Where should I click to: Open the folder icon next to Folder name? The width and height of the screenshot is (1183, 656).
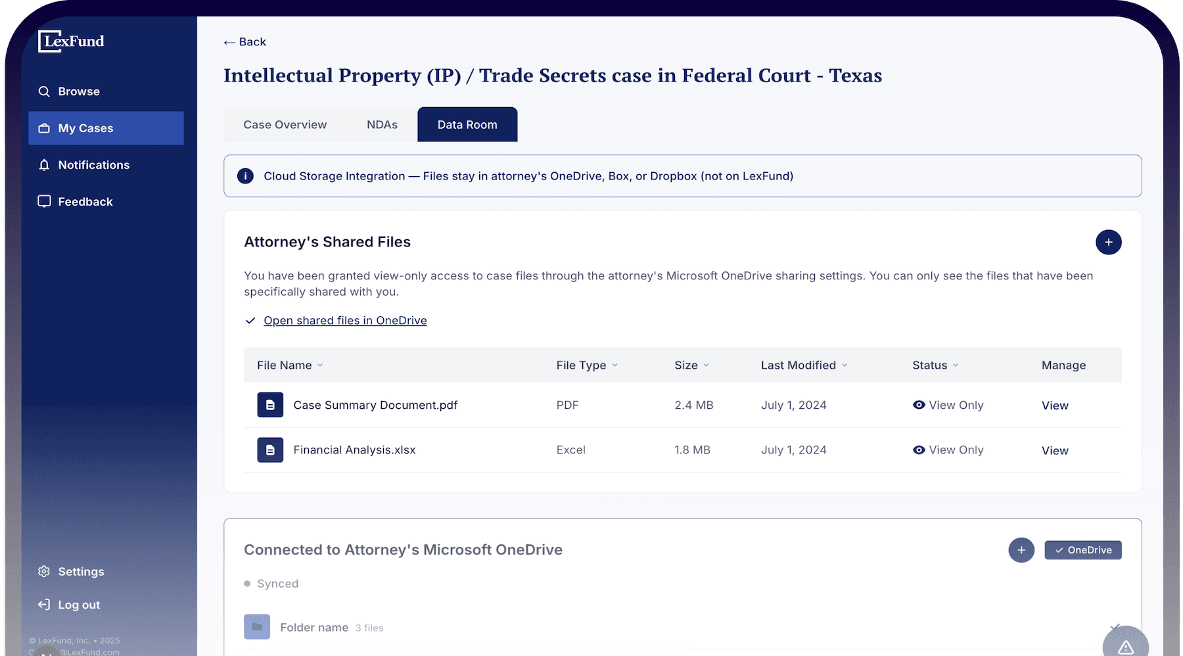pyautogui.click(x=257, y=626)
